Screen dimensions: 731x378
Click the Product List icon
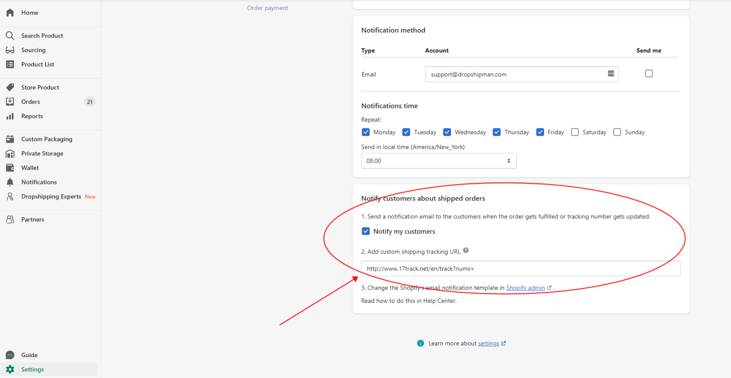coord(10,64)
